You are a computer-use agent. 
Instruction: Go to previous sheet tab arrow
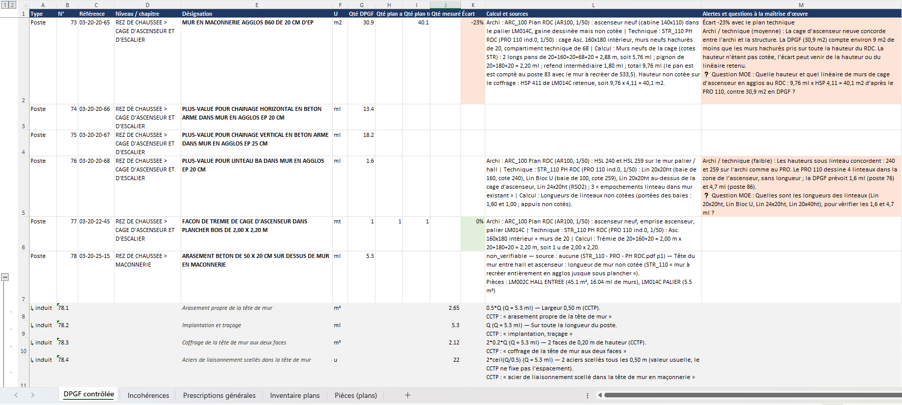[16, 395]
